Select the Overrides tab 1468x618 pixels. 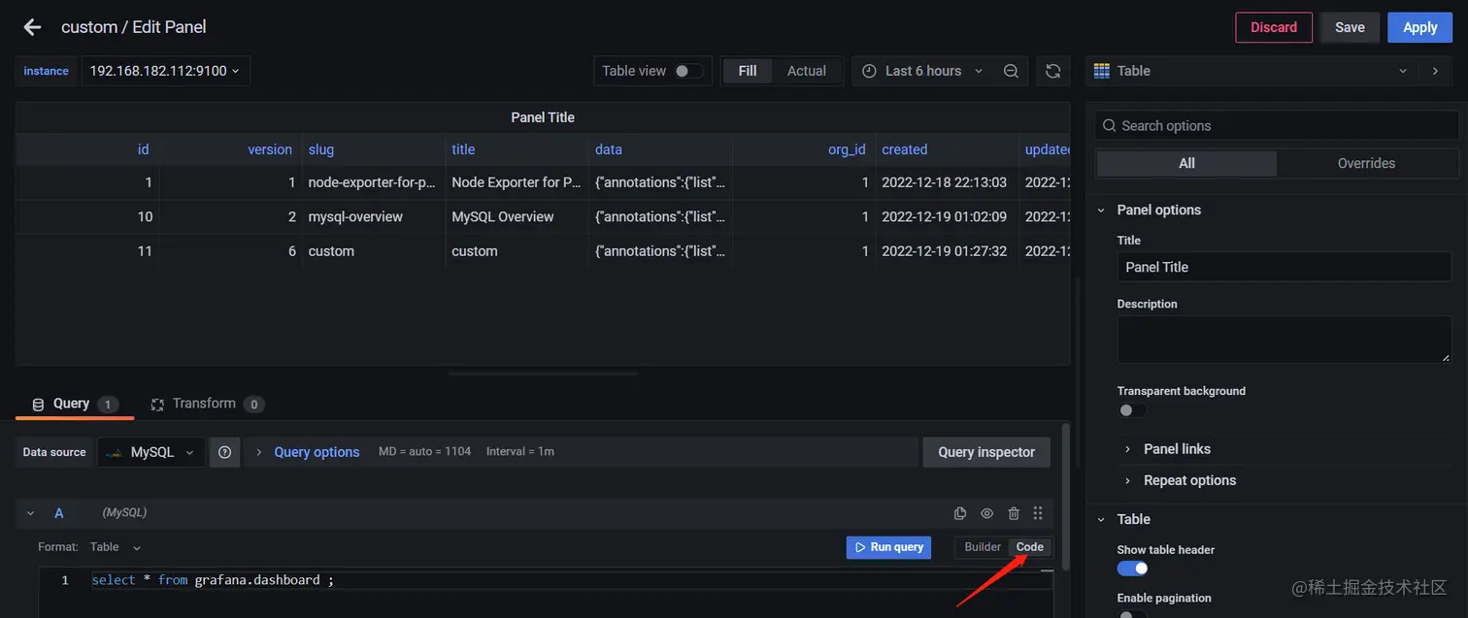(1366, 163)
